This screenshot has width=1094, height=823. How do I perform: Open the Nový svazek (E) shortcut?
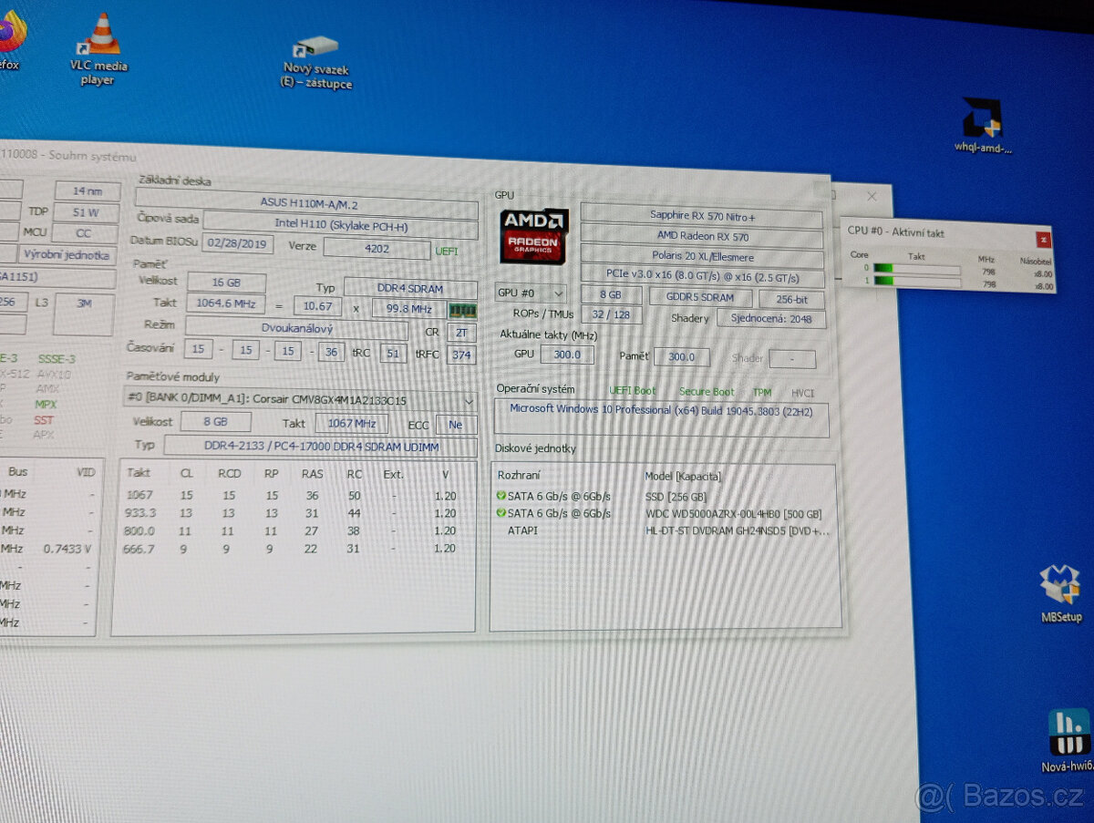tap(315, 61)
